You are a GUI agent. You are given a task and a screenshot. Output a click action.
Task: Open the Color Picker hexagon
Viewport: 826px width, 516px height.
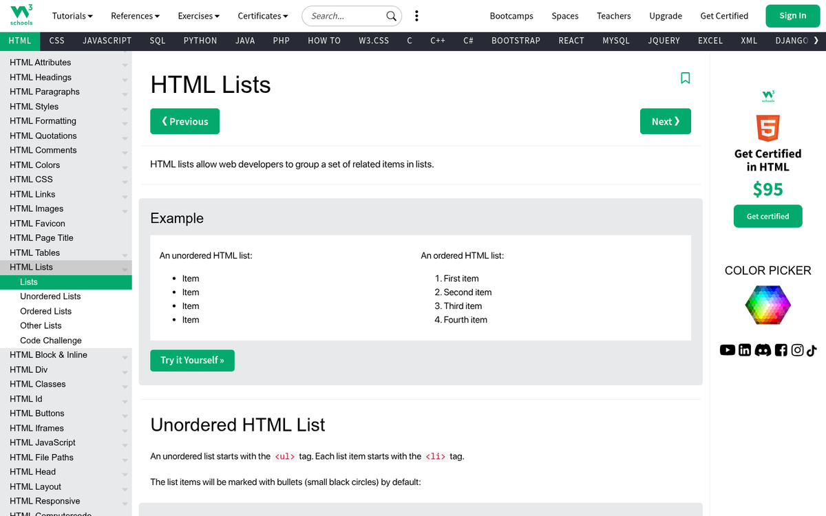click(x=767, y=305)
